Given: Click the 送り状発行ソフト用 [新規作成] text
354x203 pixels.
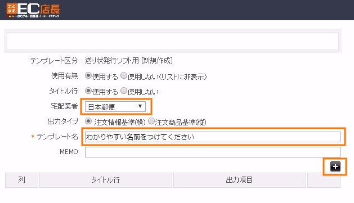Looking at the screenshot, I should click(x=129, y=60).
